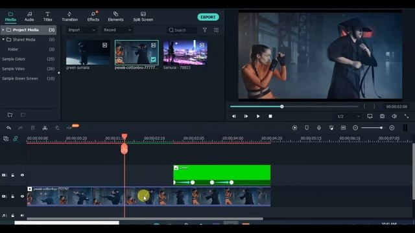This screenshot has height=233, width=415.
Task: Click the media Search field
Action: (x=182, y=30)
